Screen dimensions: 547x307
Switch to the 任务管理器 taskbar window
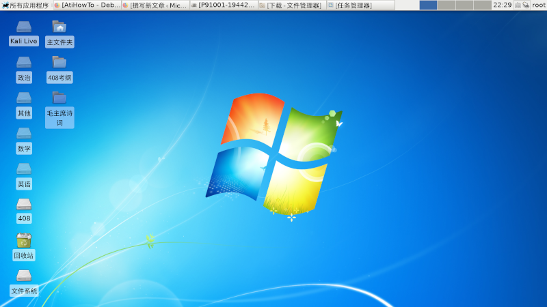click(x=360, y=5)
